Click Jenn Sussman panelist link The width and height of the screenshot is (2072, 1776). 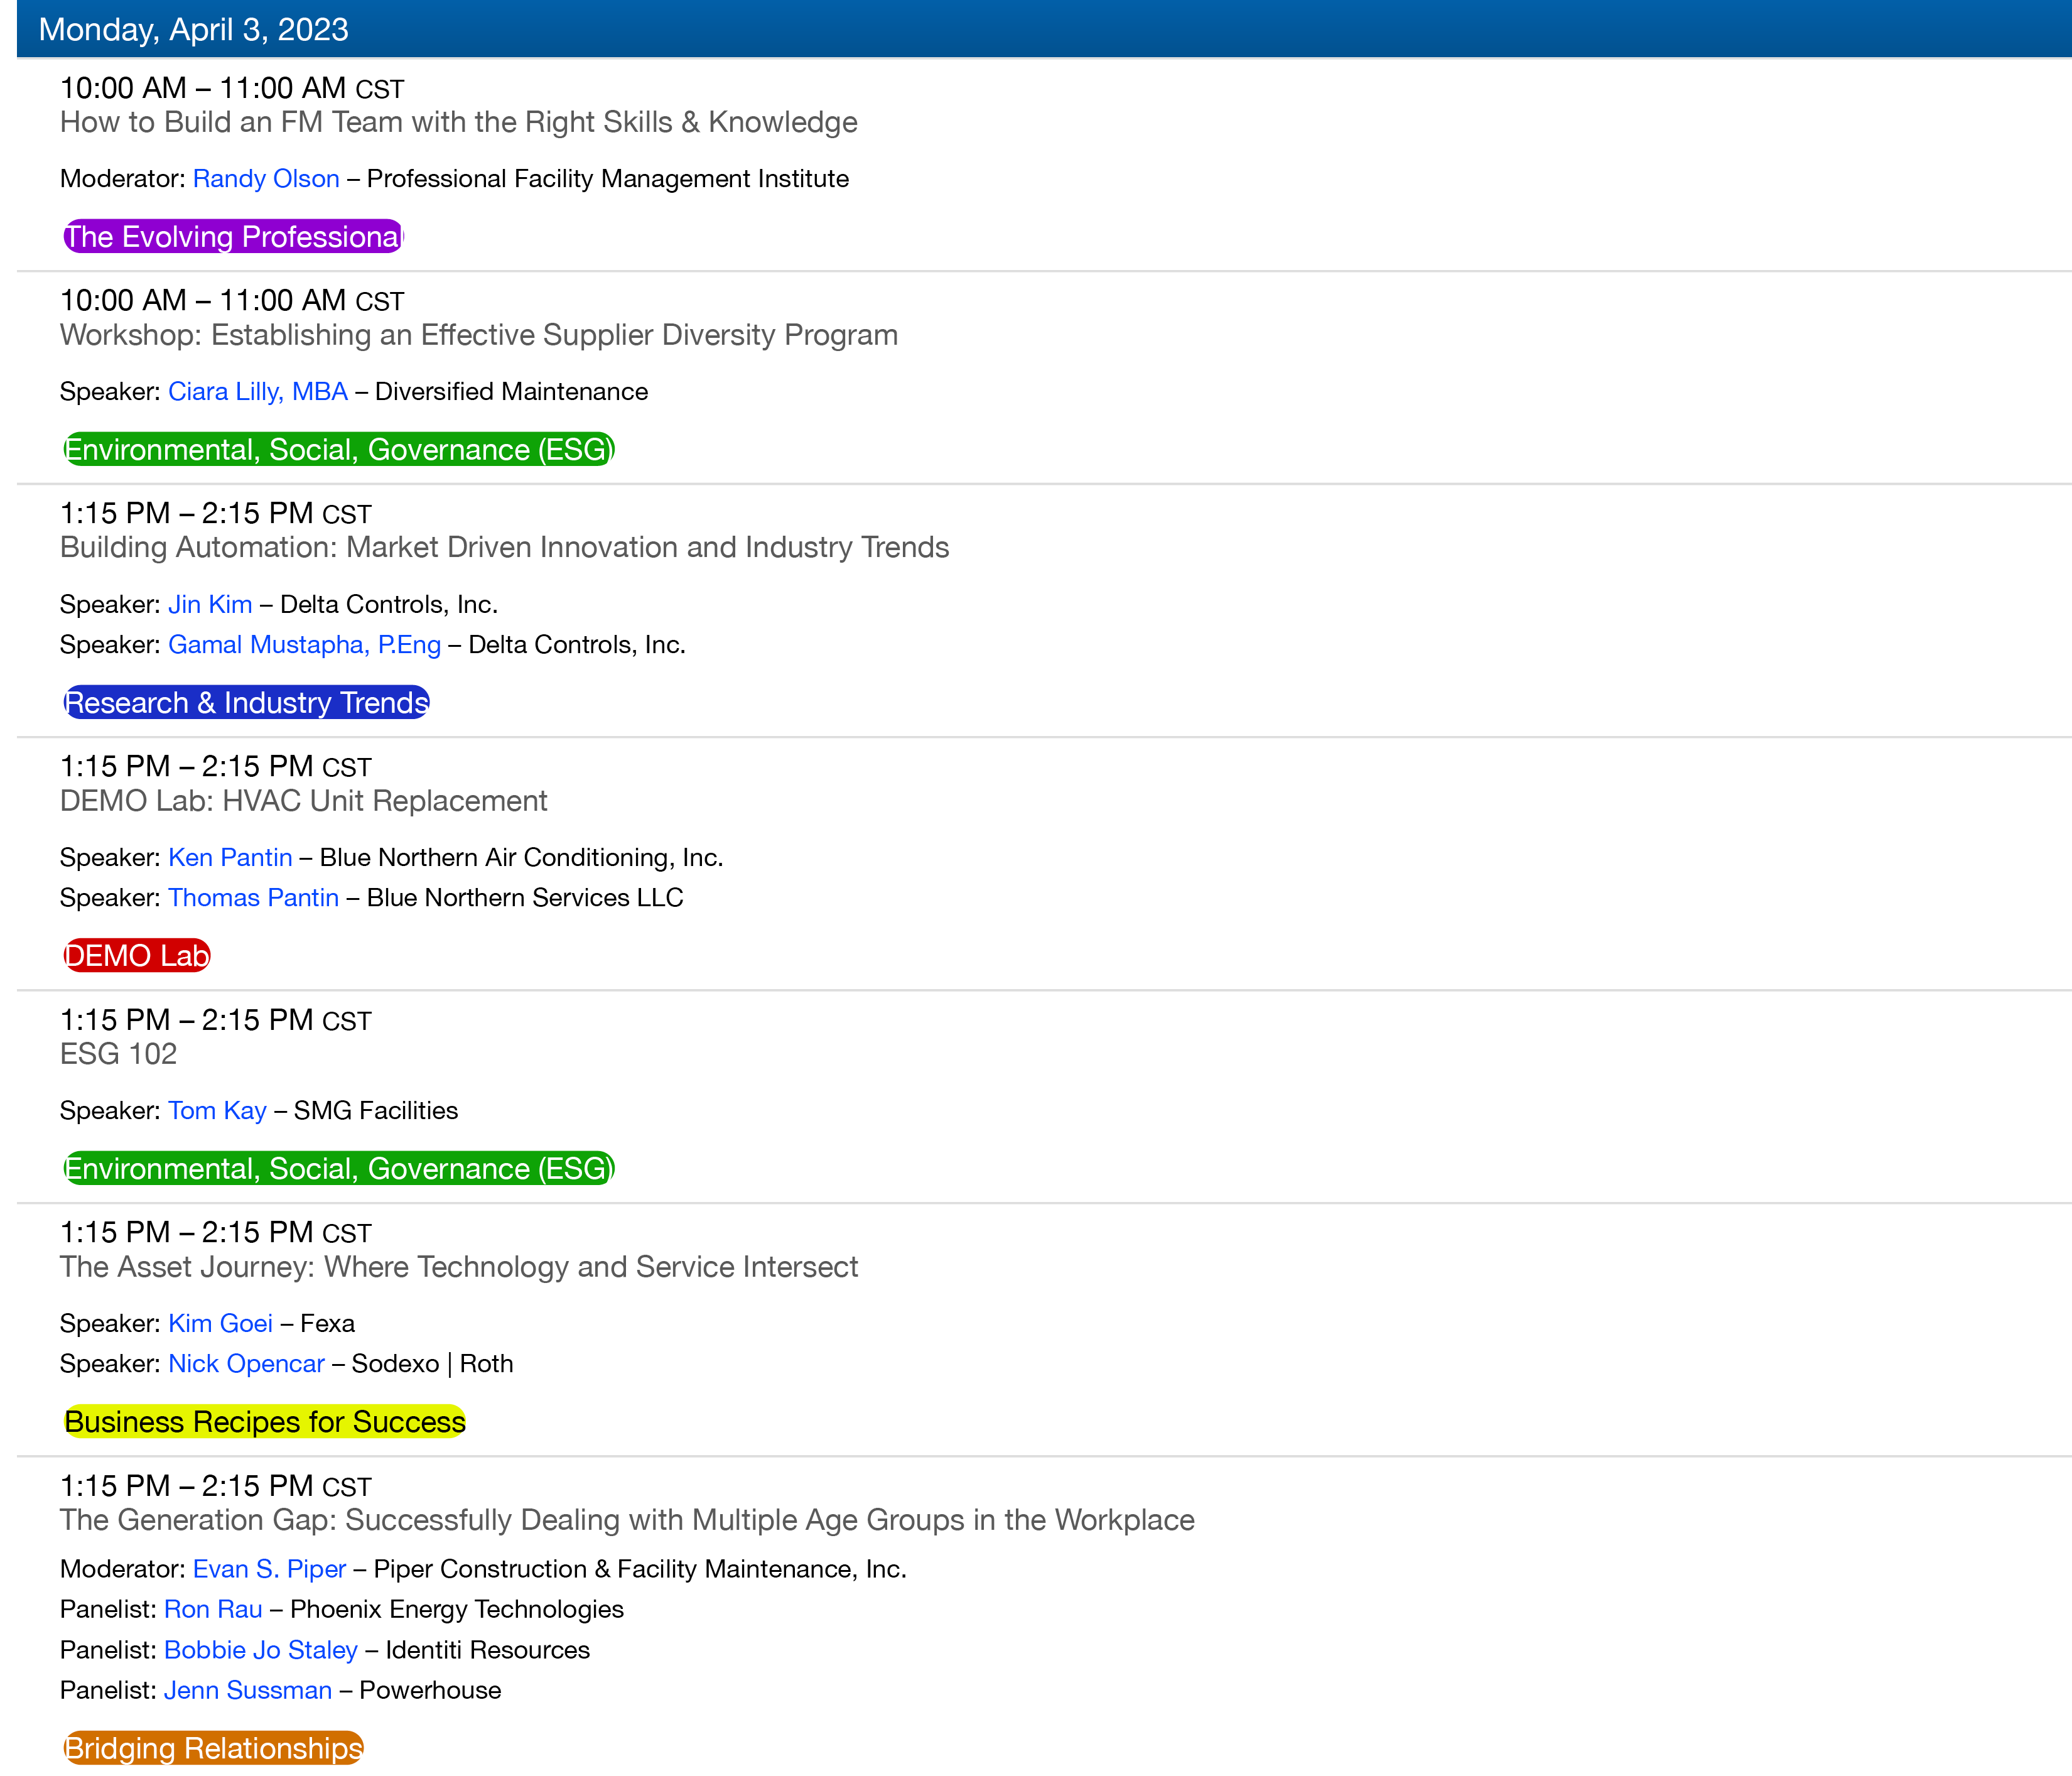[248, 1690]
